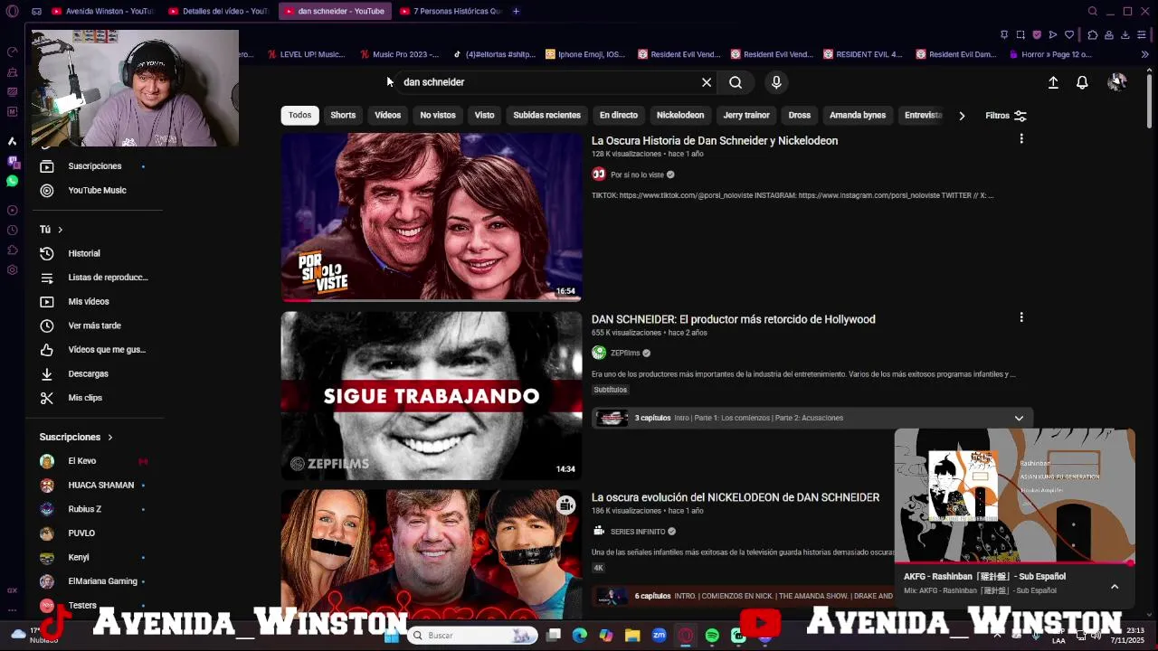1158x651 pixels.
Task: Open the SIGUE TRABAJANDO video thumbnail
Action: pyautogui.click(x=432, y=395)
